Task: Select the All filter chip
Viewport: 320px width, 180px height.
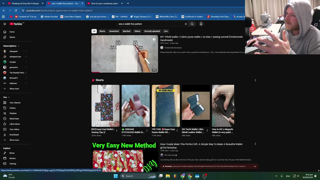Action: 94,31
